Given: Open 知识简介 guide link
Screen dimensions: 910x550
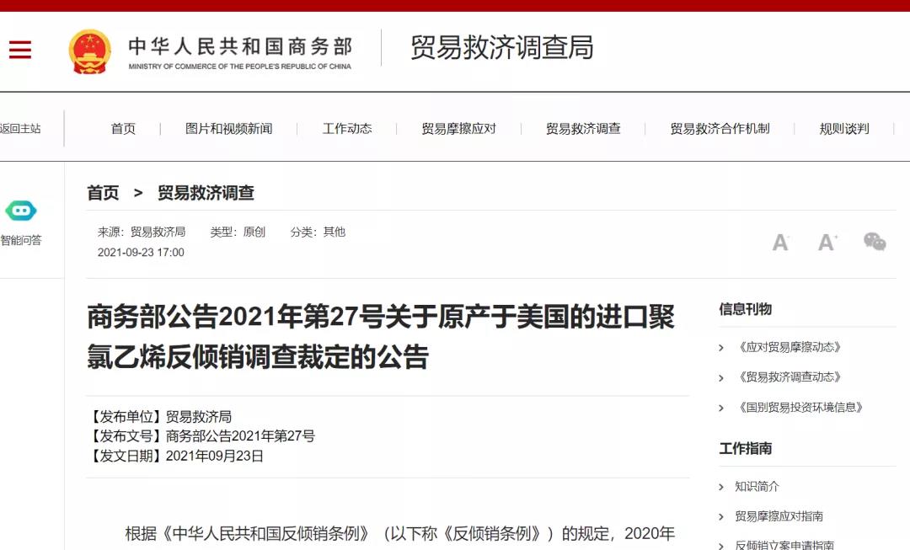Looking at the screenshot, I should tap(757, 487).
